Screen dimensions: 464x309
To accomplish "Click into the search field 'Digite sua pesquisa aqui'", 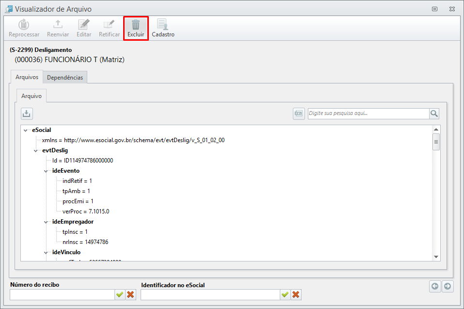I will click(368, 114).
